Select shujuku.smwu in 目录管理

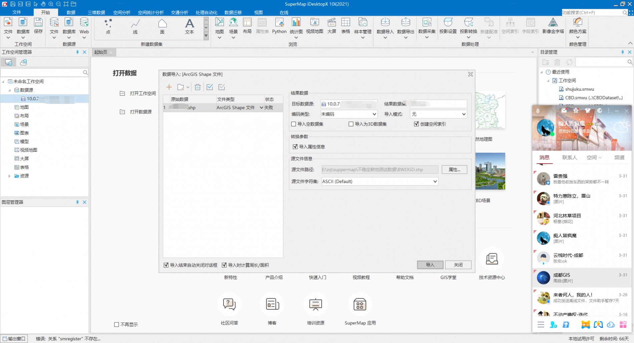[x=579, y=89]
